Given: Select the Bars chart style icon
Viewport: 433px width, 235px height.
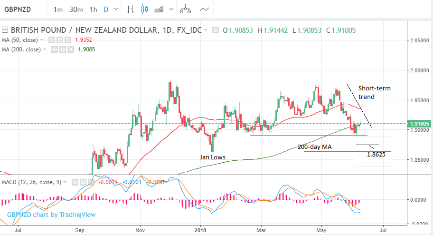Looking at the screenshot, I should point(131,10).
